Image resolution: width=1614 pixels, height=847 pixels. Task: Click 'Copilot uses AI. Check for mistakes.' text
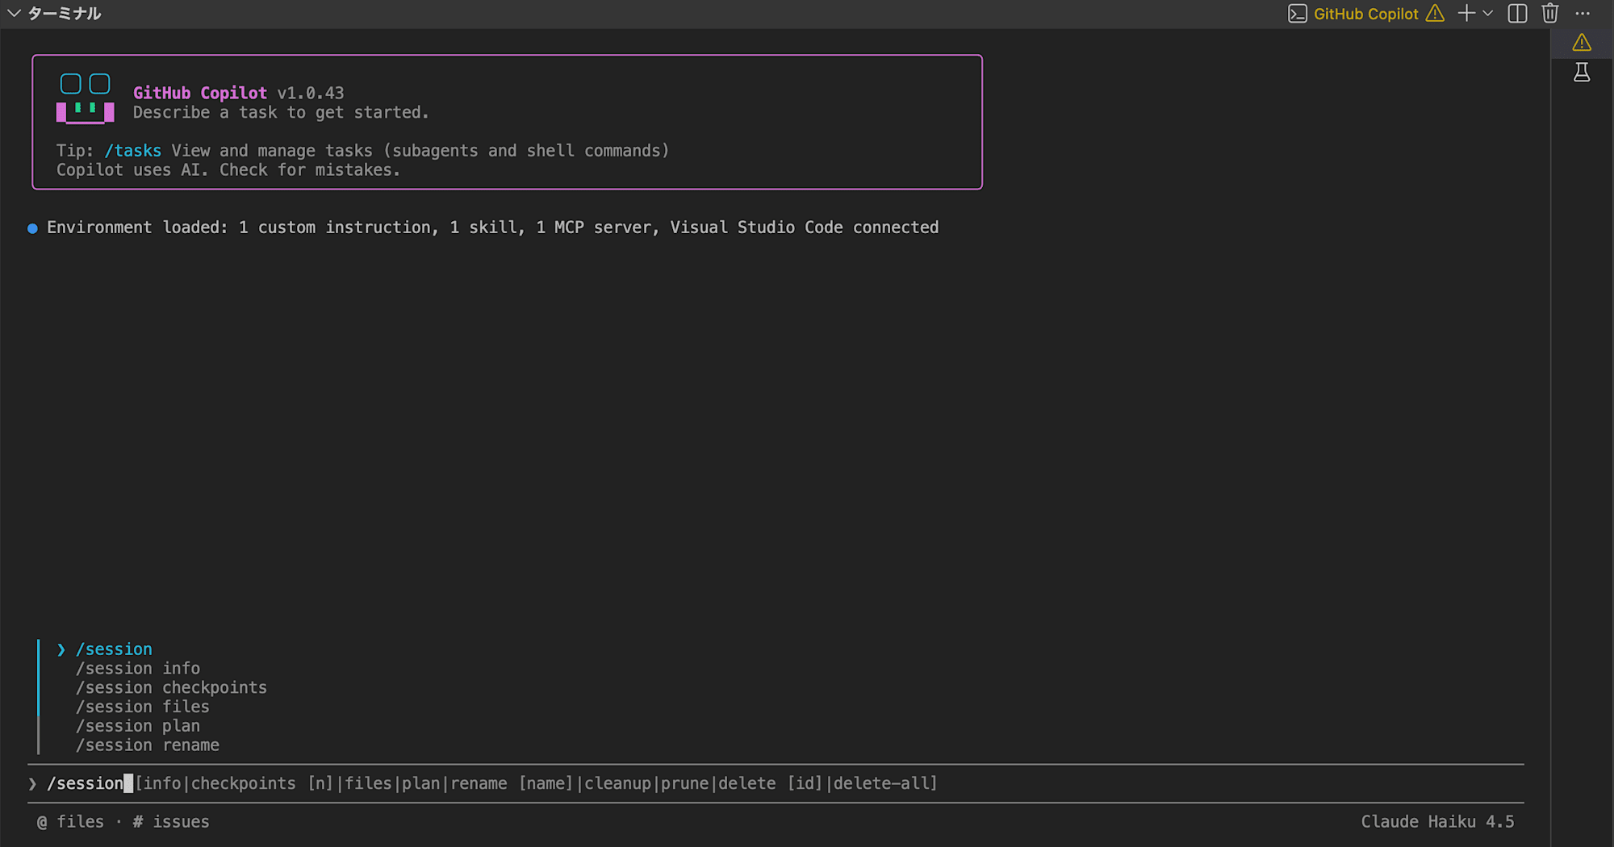tap(228, 170)
